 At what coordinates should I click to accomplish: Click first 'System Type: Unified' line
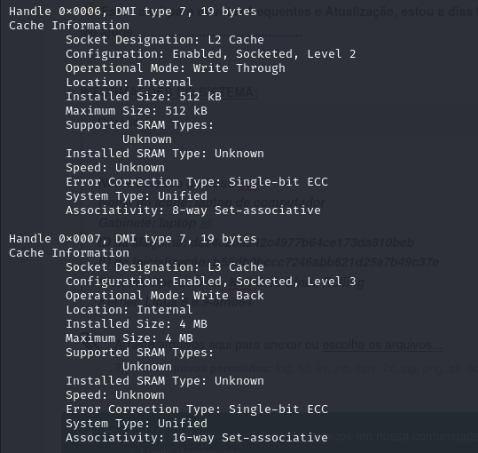tap(137, 196)
